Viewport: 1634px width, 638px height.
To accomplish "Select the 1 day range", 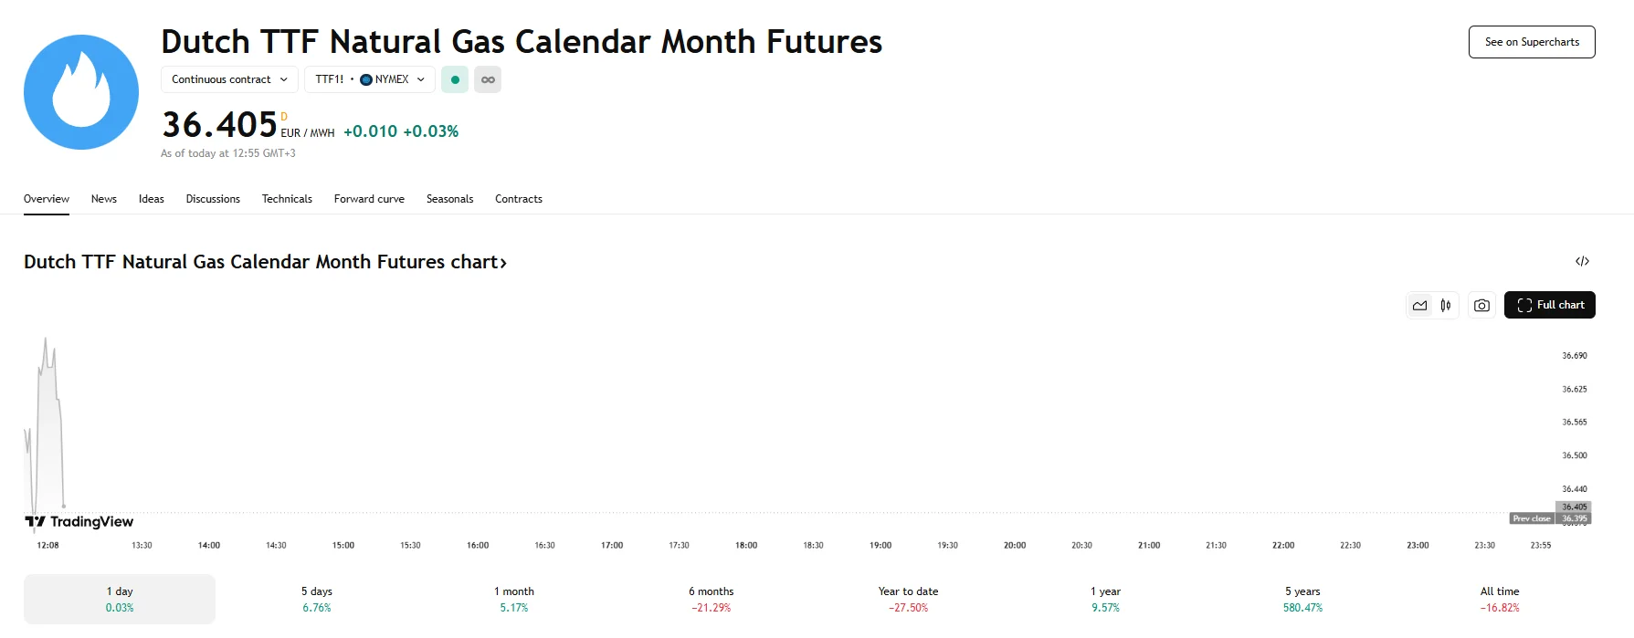I will [x=120, y=599].
